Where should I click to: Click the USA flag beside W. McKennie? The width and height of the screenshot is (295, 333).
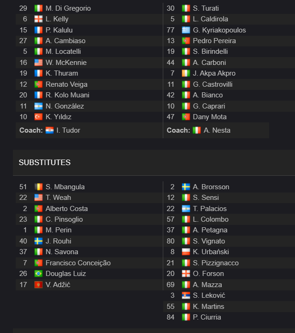(x=38, y=63)
